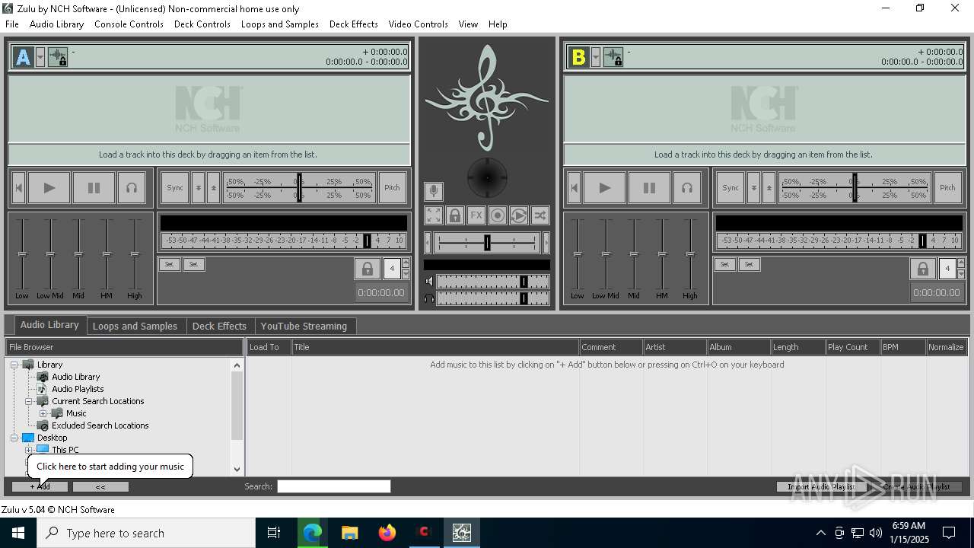The image size is (974, 548).
Task: Open the Deck B dropdown arrow
Action: [596, 57]
